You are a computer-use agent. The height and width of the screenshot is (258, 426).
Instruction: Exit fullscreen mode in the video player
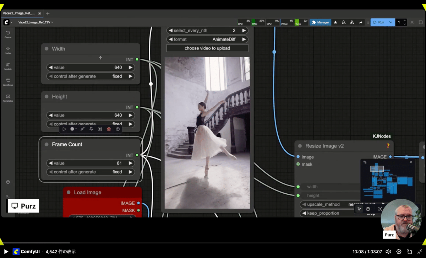tap(419, 252)
